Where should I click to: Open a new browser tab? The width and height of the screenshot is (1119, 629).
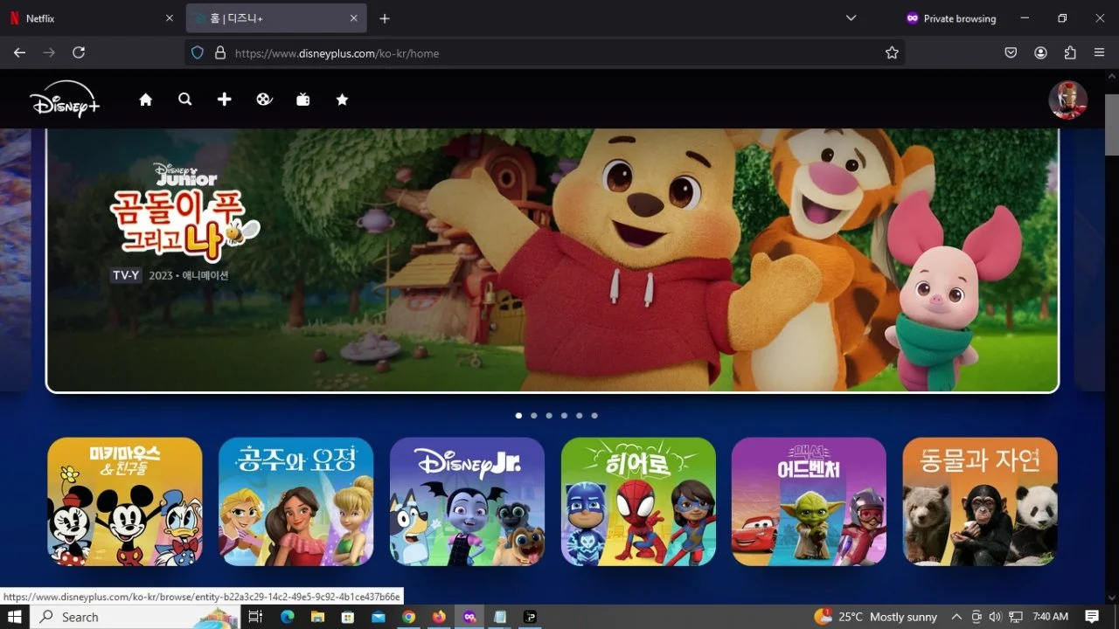[385, 18]
